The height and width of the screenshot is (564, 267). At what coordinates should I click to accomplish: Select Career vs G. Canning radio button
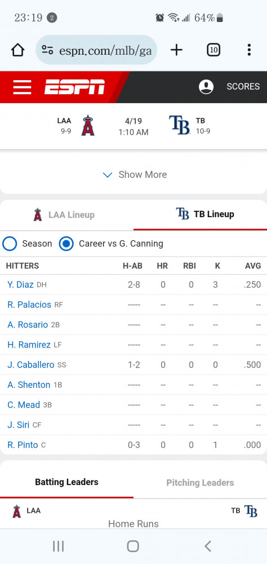pos(66,244)
